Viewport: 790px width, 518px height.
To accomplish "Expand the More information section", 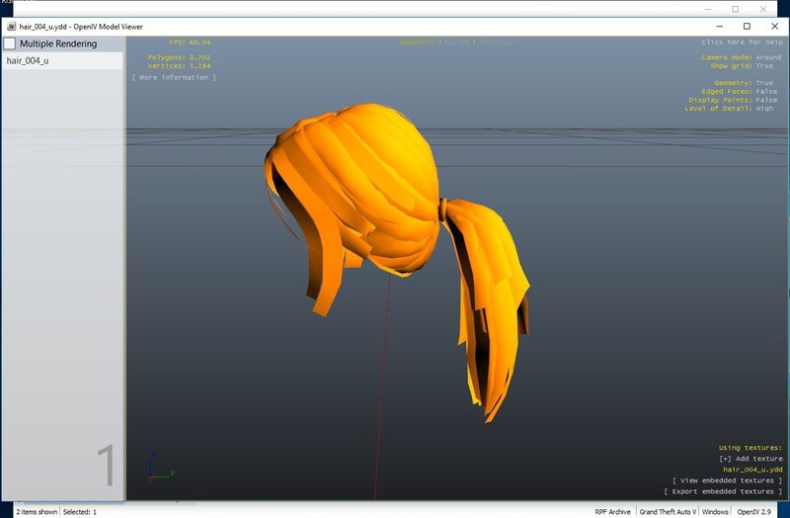I will (175, 78).
